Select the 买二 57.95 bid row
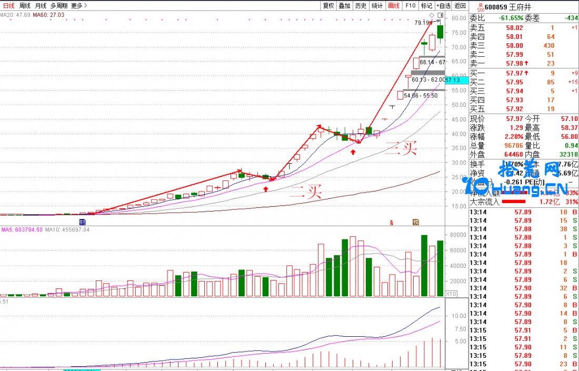The width and height of the screenshot is (579, 371). 524,82
